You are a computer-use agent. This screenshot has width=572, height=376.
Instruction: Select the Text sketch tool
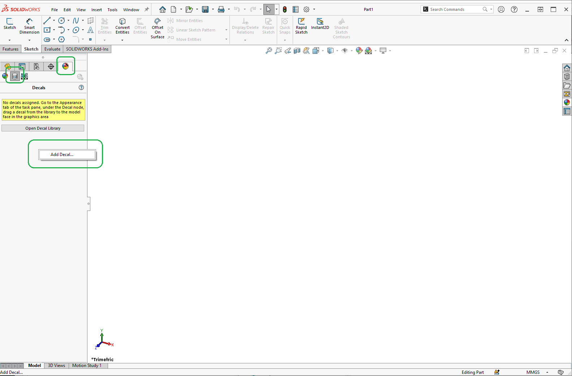pos(90,30)
